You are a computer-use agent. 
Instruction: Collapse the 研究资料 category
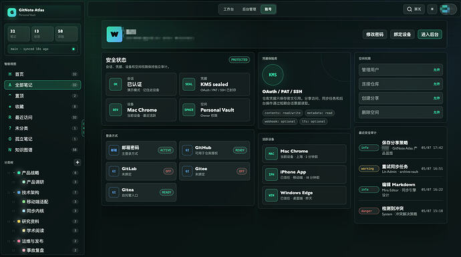(x=14, y=221)
